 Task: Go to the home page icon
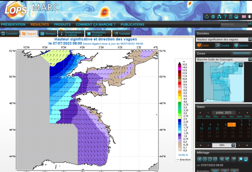point(207,17)
